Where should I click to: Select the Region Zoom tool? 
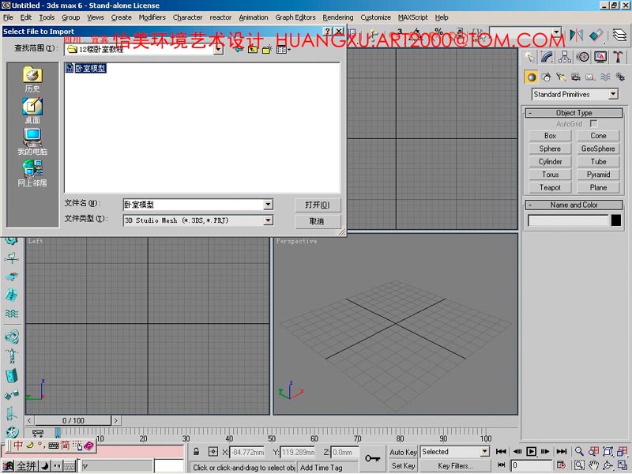579,465
